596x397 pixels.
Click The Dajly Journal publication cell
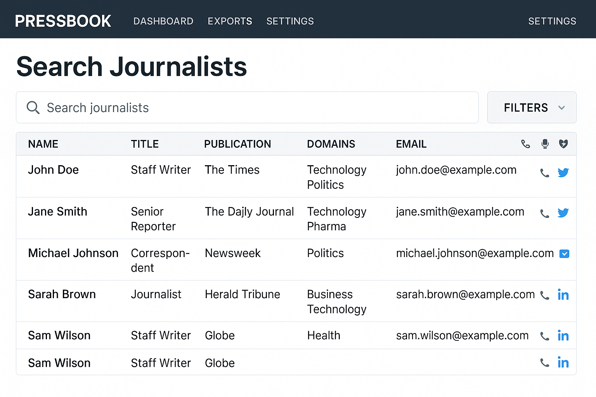tap(249, 212)
